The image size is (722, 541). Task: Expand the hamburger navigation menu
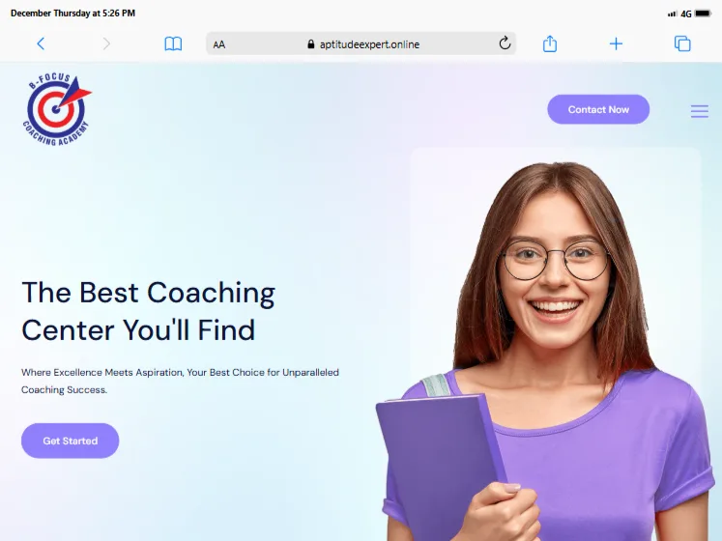tap(700, 111)
